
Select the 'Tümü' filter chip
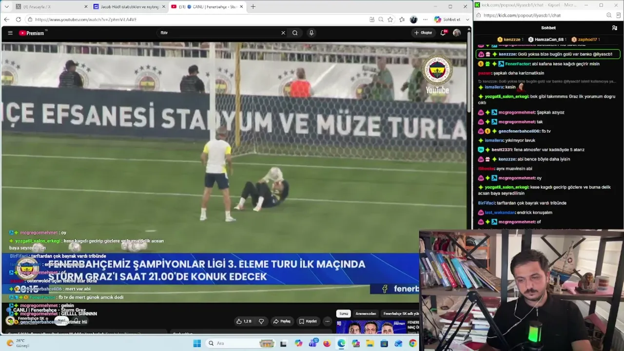click(344, 313)
